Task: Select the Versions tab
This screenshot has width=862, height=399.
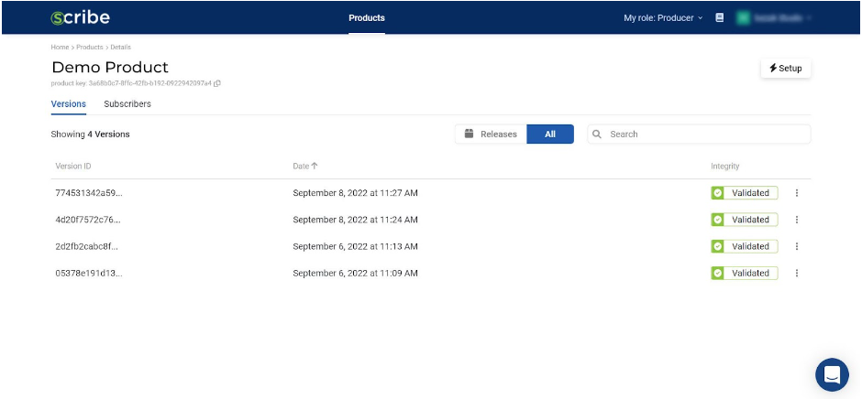Action: 69,104
